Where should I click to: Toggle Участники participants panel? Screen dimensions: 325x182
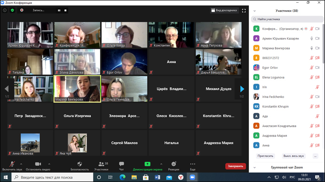click(x=101, y=166)
